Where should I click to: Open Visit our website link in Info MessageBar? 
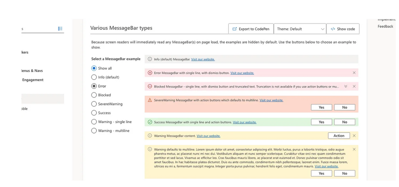203,59
